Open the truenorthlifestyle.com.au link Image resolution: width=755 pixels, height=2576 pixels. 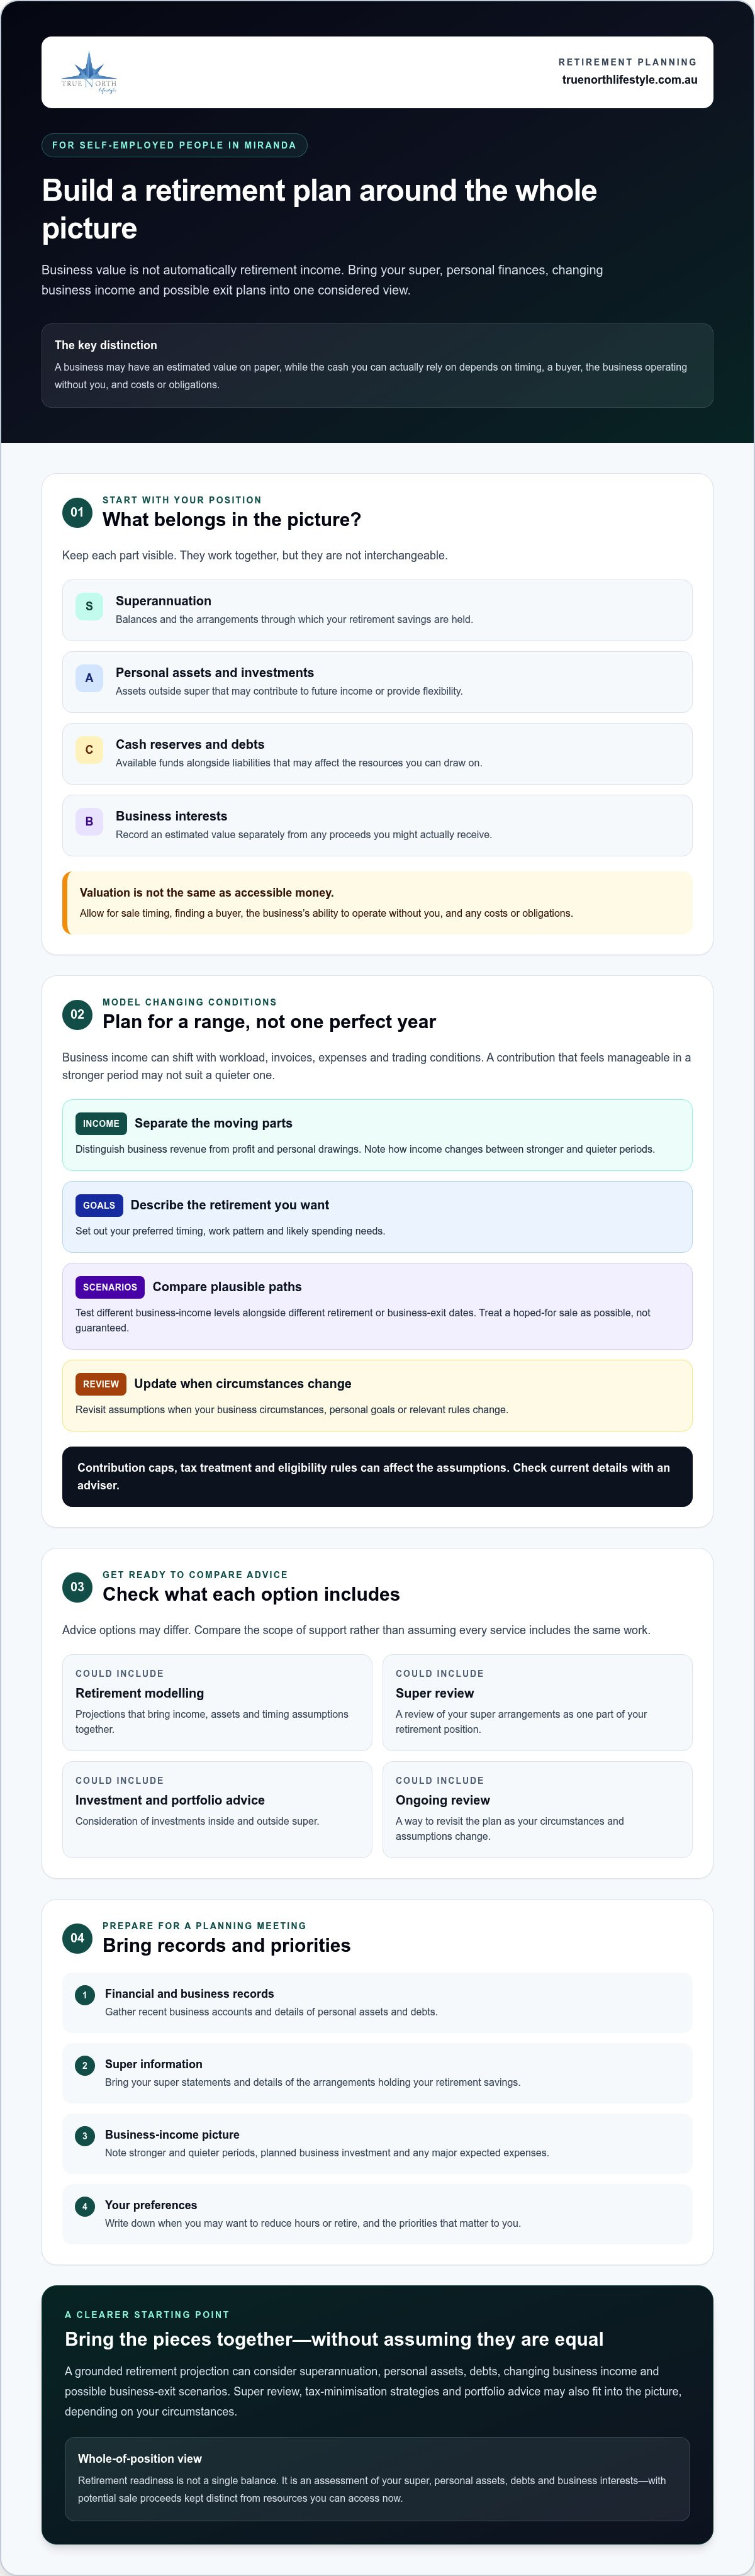pyautogui.click(x=629, y=80)
